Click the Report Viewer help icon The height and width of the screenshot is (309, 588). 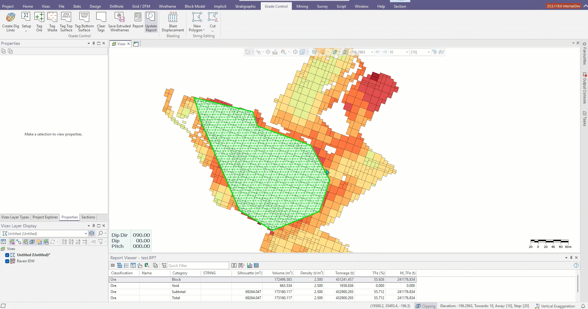(576, 265)
